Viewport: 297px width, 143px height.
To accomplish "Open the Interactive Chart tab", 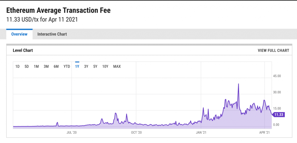I will [x=52, y=34].
